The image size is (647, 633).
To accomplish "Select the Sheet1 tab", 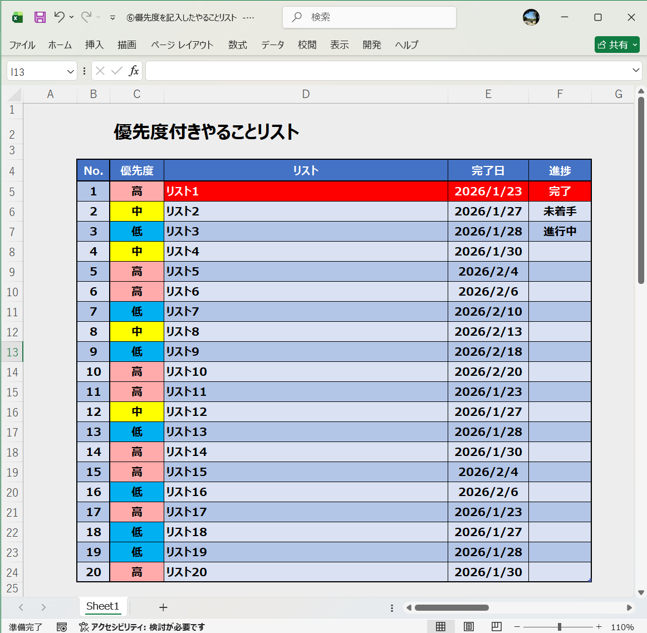I will pos(102,607).
